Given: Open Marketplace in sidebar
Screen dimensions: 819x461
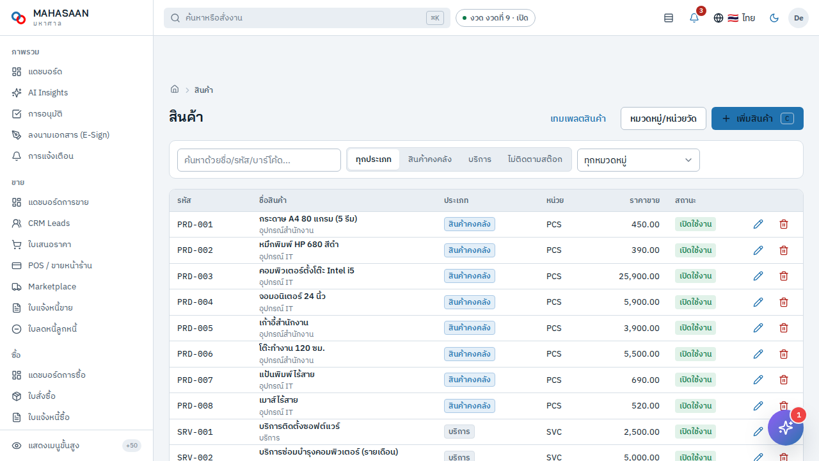Looking at the screenshot, I should click(77, 287).
